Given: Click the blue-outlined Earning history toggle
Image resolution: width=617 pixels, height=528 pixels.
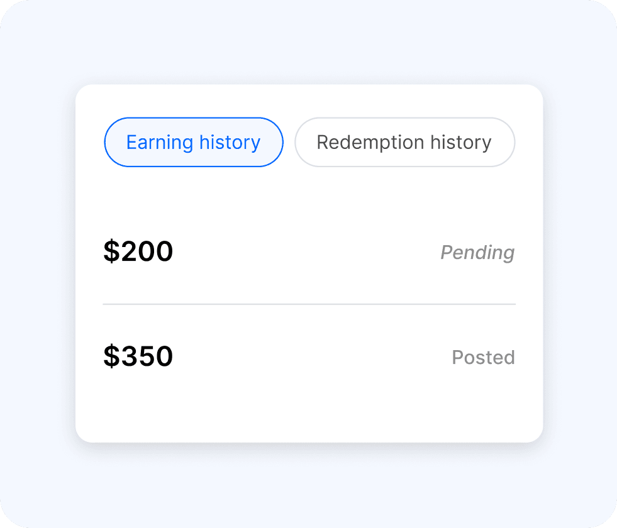Looking at the screenshot, I should 193,142.
